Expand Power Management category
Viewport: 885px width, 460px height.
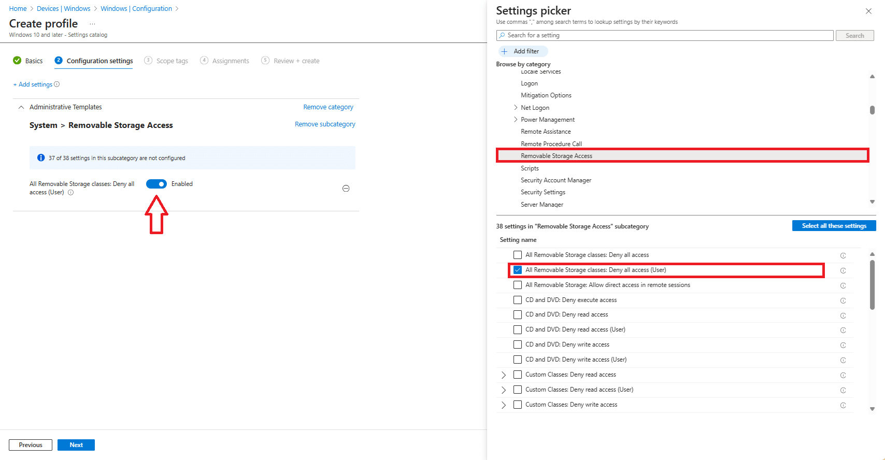[516, 120]
